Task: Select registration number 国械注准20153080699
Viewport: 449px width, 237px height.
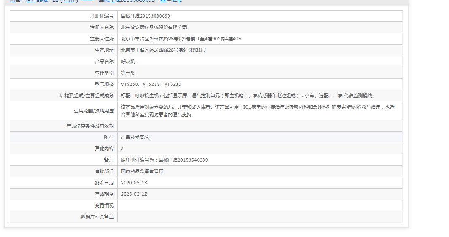Action: click(x=145, y=16)
